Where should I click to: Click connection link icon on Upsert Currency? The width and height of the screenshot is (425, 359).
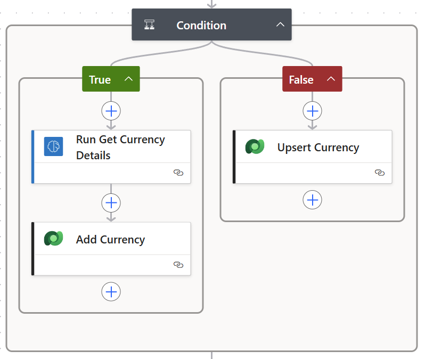[380, 173]
